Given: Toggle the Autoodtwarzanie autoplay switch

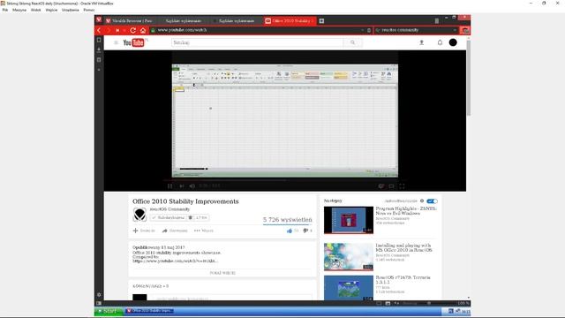Looking at the screenshot, I should [432, 201].
